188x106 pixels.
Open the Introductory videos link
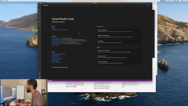pyautogui.click(x=56, y=55)
